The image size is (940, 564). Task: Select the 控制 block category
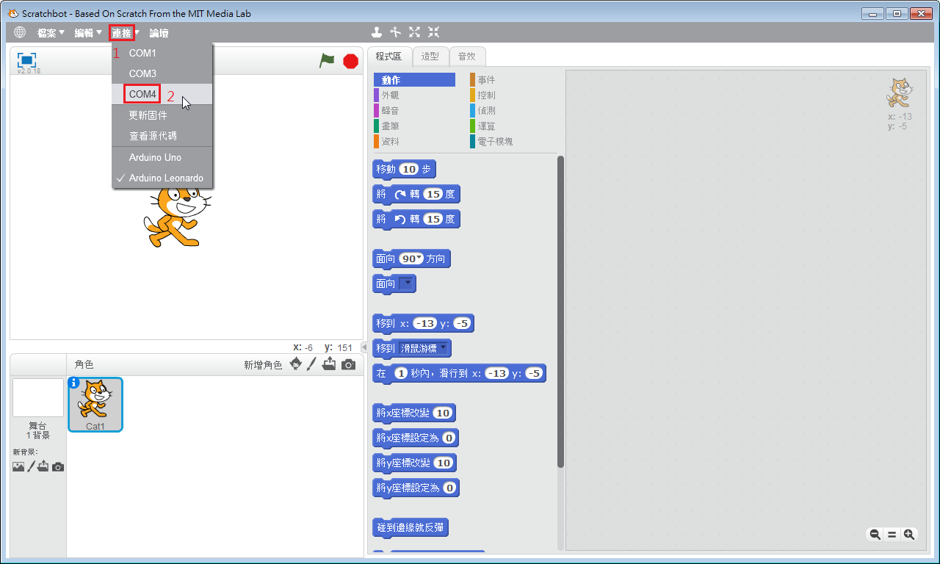[x=511, y=95]
